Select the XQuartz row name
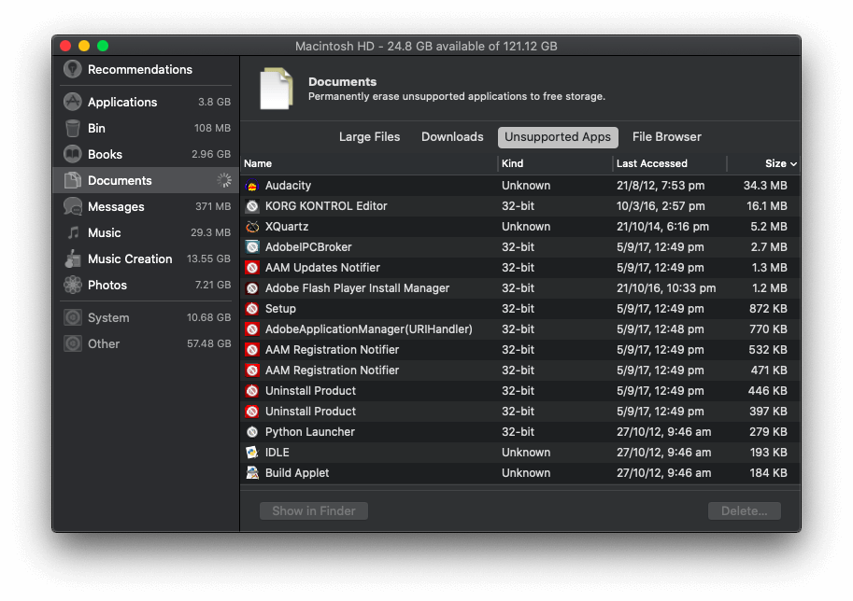This screenshot has height=601, width=853. (x=287, y=227)
